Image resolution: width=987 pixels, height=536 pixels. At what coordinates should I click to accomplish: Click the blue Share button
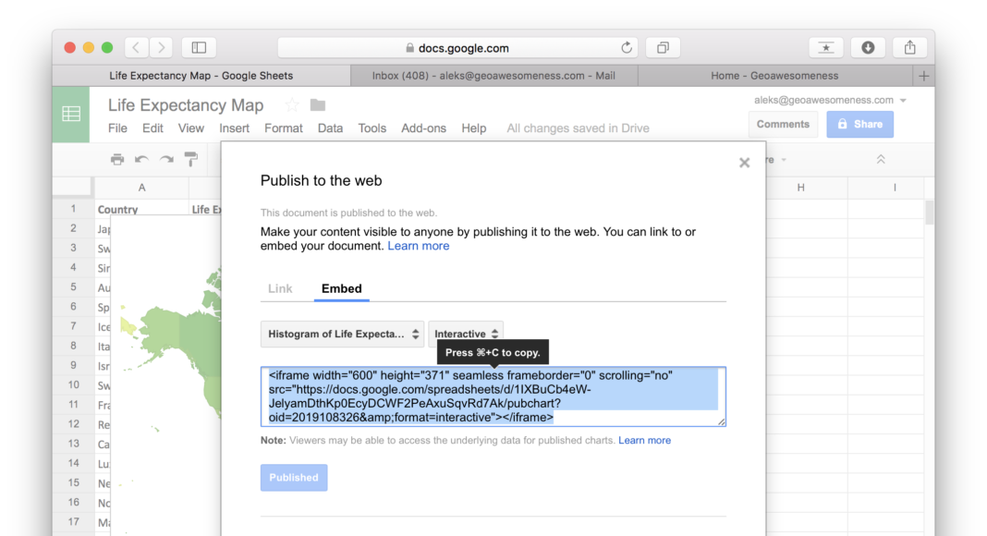(x=859, y=124)
